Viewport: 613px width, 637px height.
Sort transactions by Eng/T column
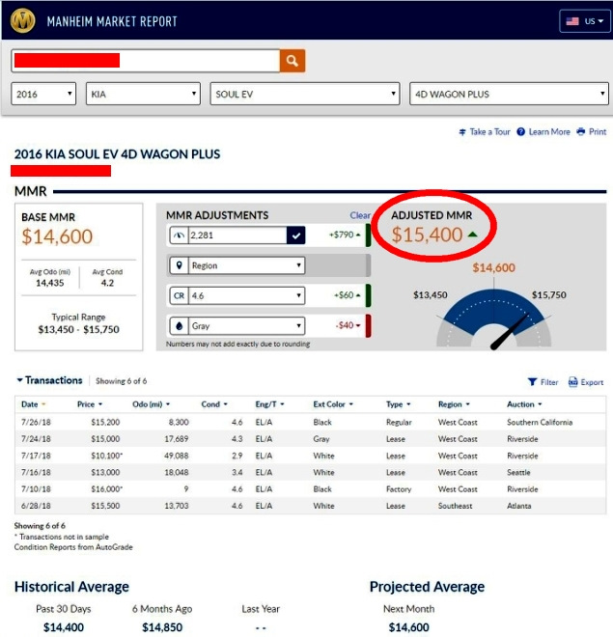tap(269, 404)
